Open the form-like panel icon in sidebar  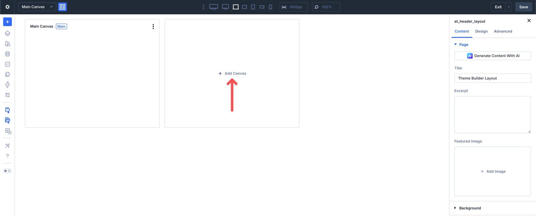[x=7, y=64]
